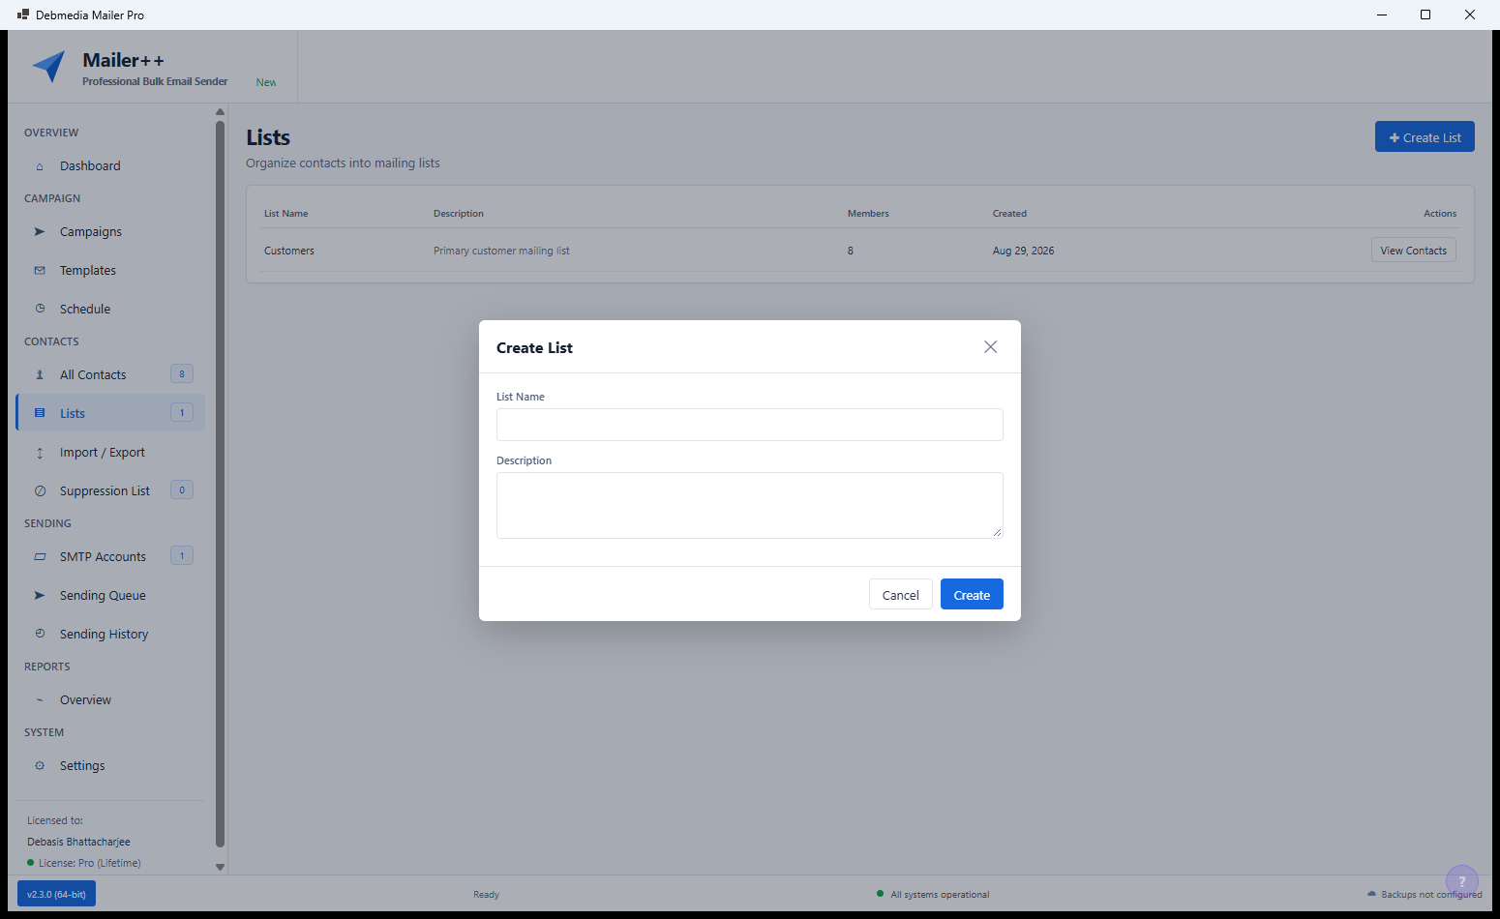Focus the Description text area

[x=750, y=505]
